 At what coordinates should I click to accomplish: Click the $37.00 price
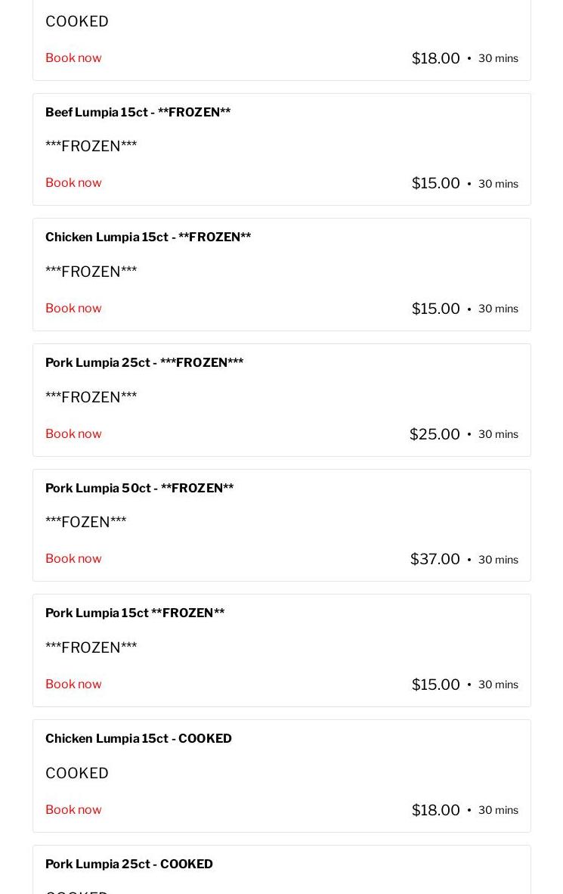[x=435, y=560]
